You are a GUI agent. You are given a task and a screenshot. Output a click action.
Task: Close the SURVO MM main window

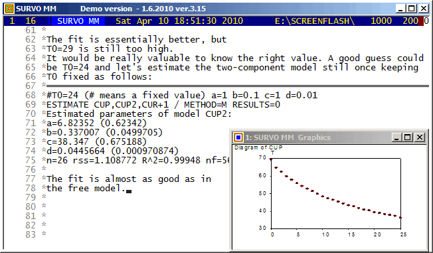(x=423, y=9)
